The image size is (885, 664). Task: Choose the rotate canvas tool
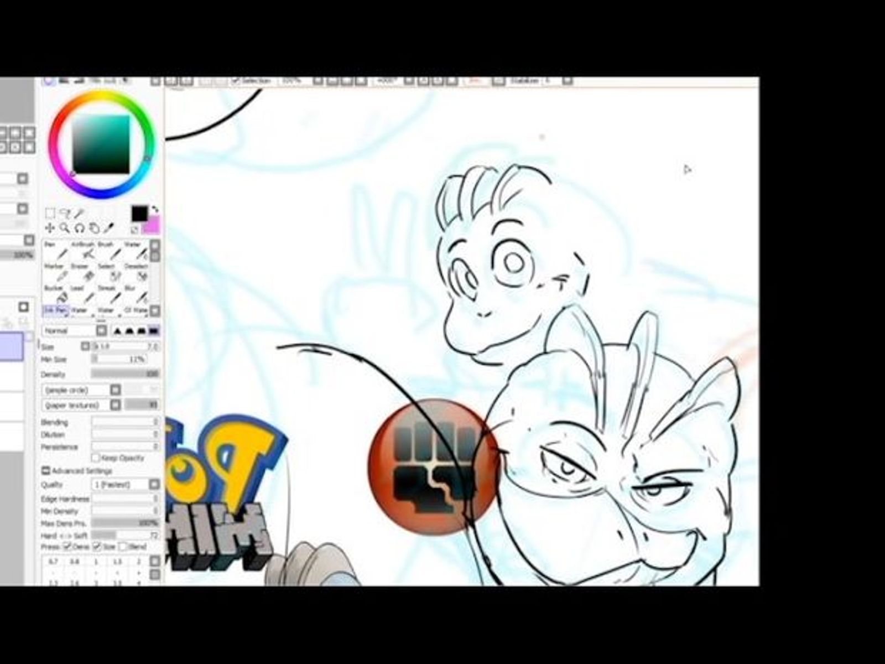tap(80, 228)
